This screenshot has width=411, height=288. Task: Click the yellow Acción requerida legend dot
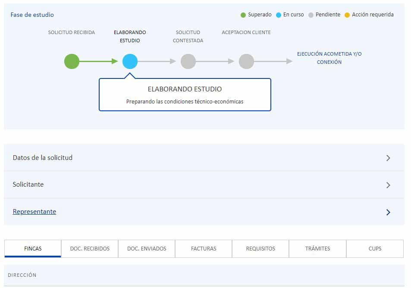click(347, 15)
